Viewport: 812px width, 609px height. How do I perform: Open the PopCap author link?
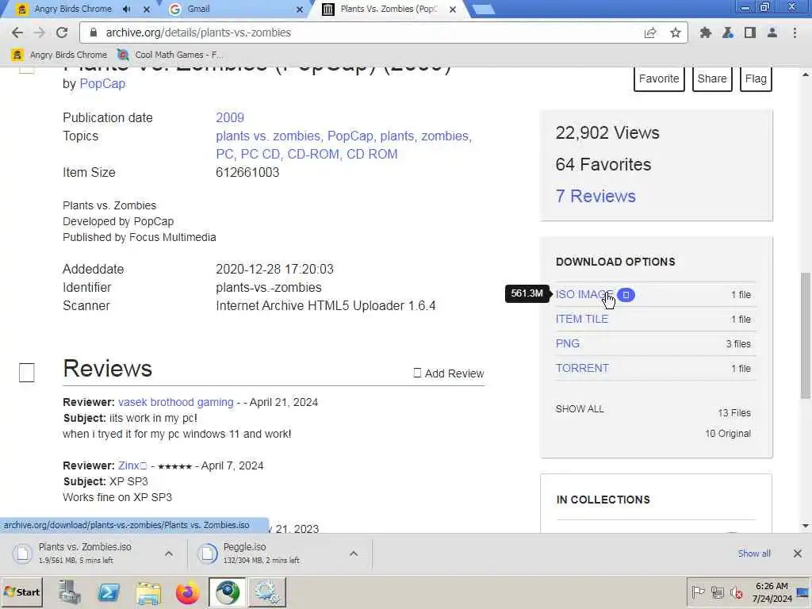click(102, 83)
